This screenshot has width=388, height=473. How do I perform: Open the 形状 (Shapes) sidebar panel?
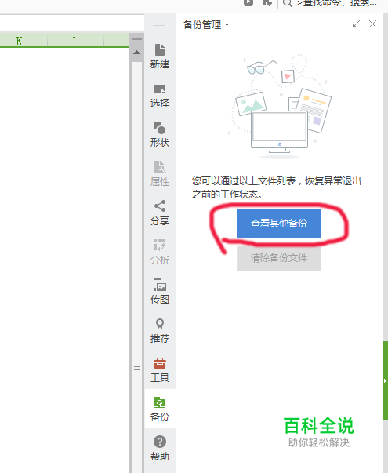(160, 135)
